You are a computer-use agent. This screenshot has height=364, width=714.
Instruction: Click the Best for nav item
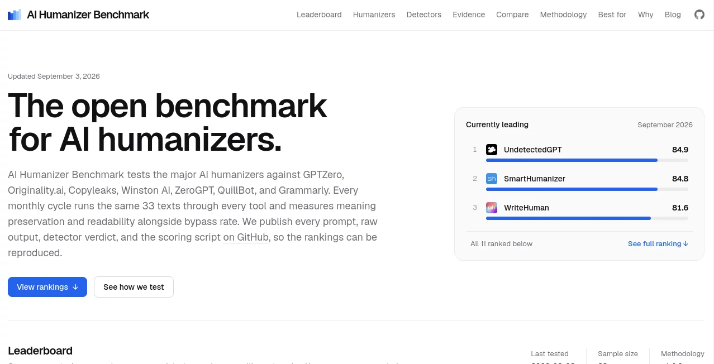pos(612,15)
